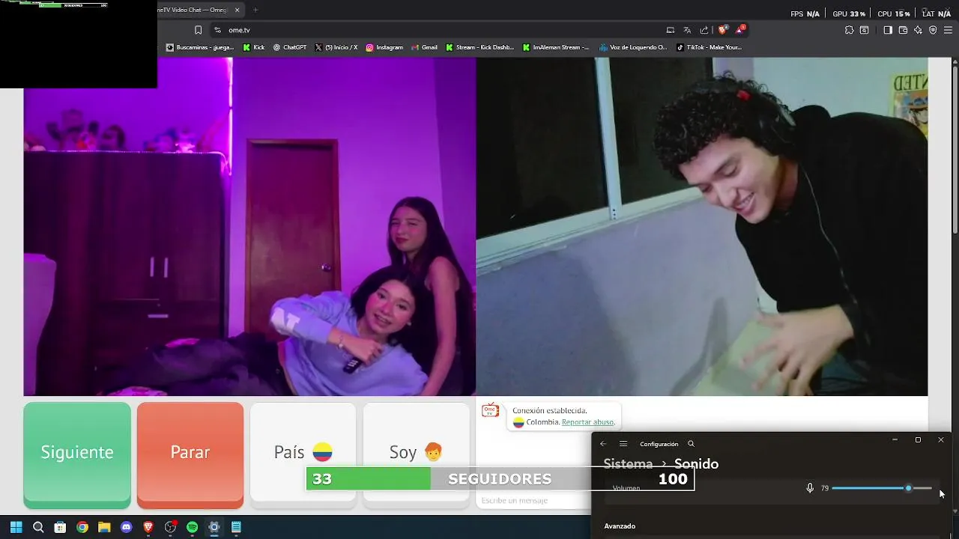Screen dimensions: 959x539
Task: Open Discord from taskbar
Action: pos(127,527)
